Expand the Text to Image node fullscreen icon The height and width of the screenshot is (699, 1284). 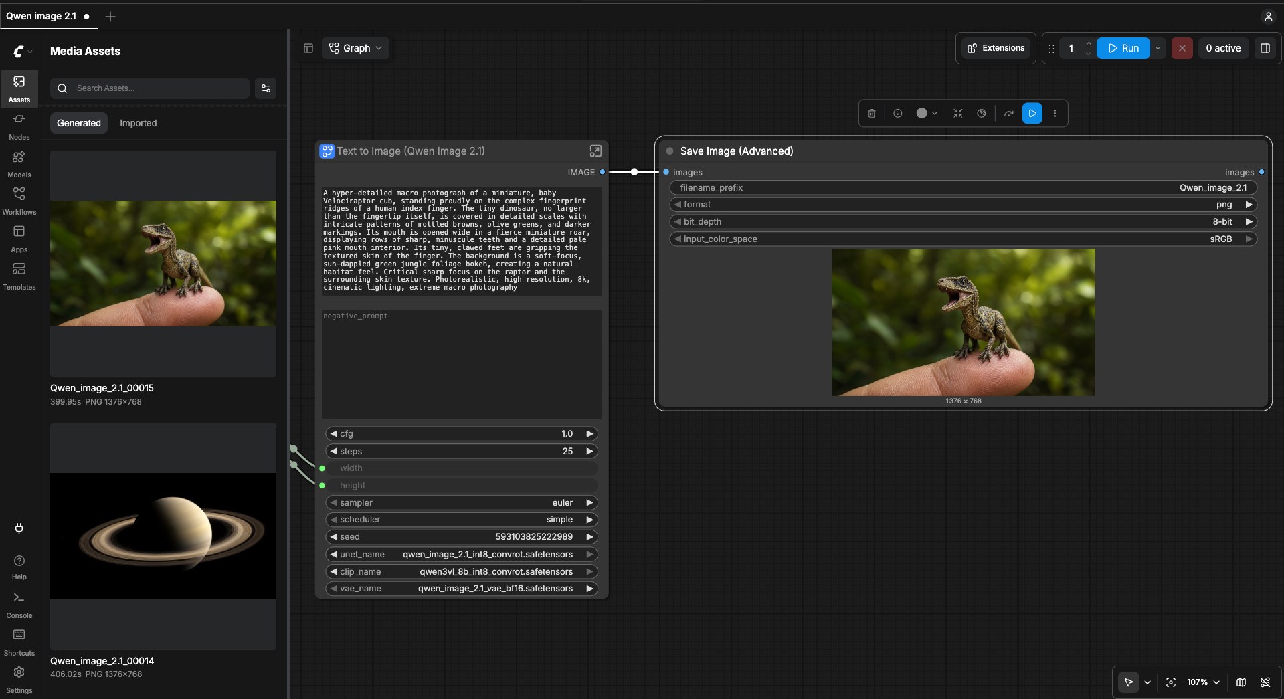click(x=595, y=151)
